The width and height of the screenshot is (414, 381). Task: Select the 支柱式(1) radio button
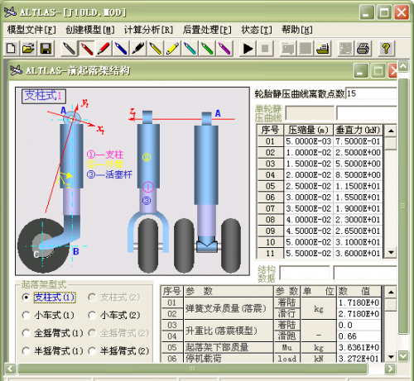26,298
